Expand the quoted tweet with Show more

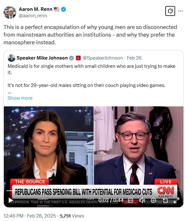[x=20, y=98]
